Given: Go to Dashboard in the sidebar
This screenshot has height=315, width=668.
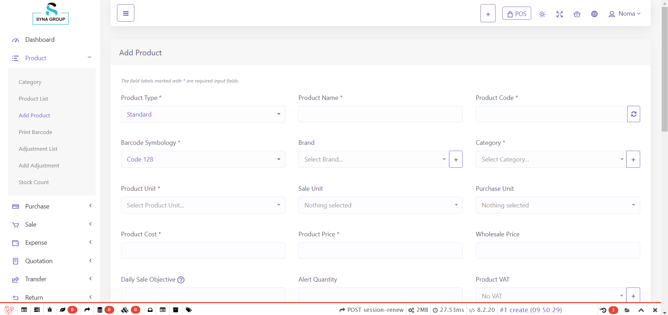Looking at the screenshot, I should (x=39, y=40).
